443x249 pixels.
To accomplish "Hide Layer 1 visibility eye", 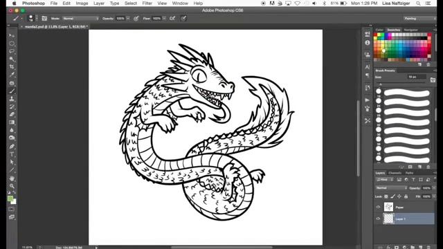I will pos(379,219).
